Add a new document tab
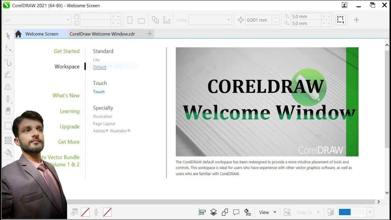Screen dimensions: 391x220 (x=150, y=34)
